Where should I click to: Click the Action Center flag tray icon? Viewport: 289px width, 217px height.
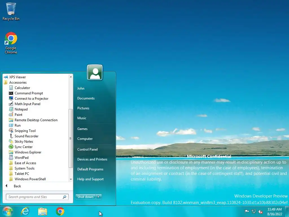247,211
